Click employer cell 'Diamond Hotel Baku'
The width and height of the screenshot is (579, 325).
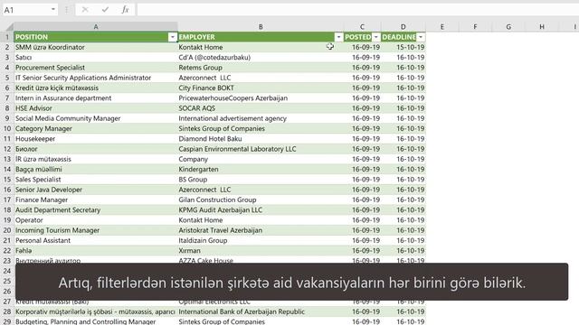(x=261, y=139)
